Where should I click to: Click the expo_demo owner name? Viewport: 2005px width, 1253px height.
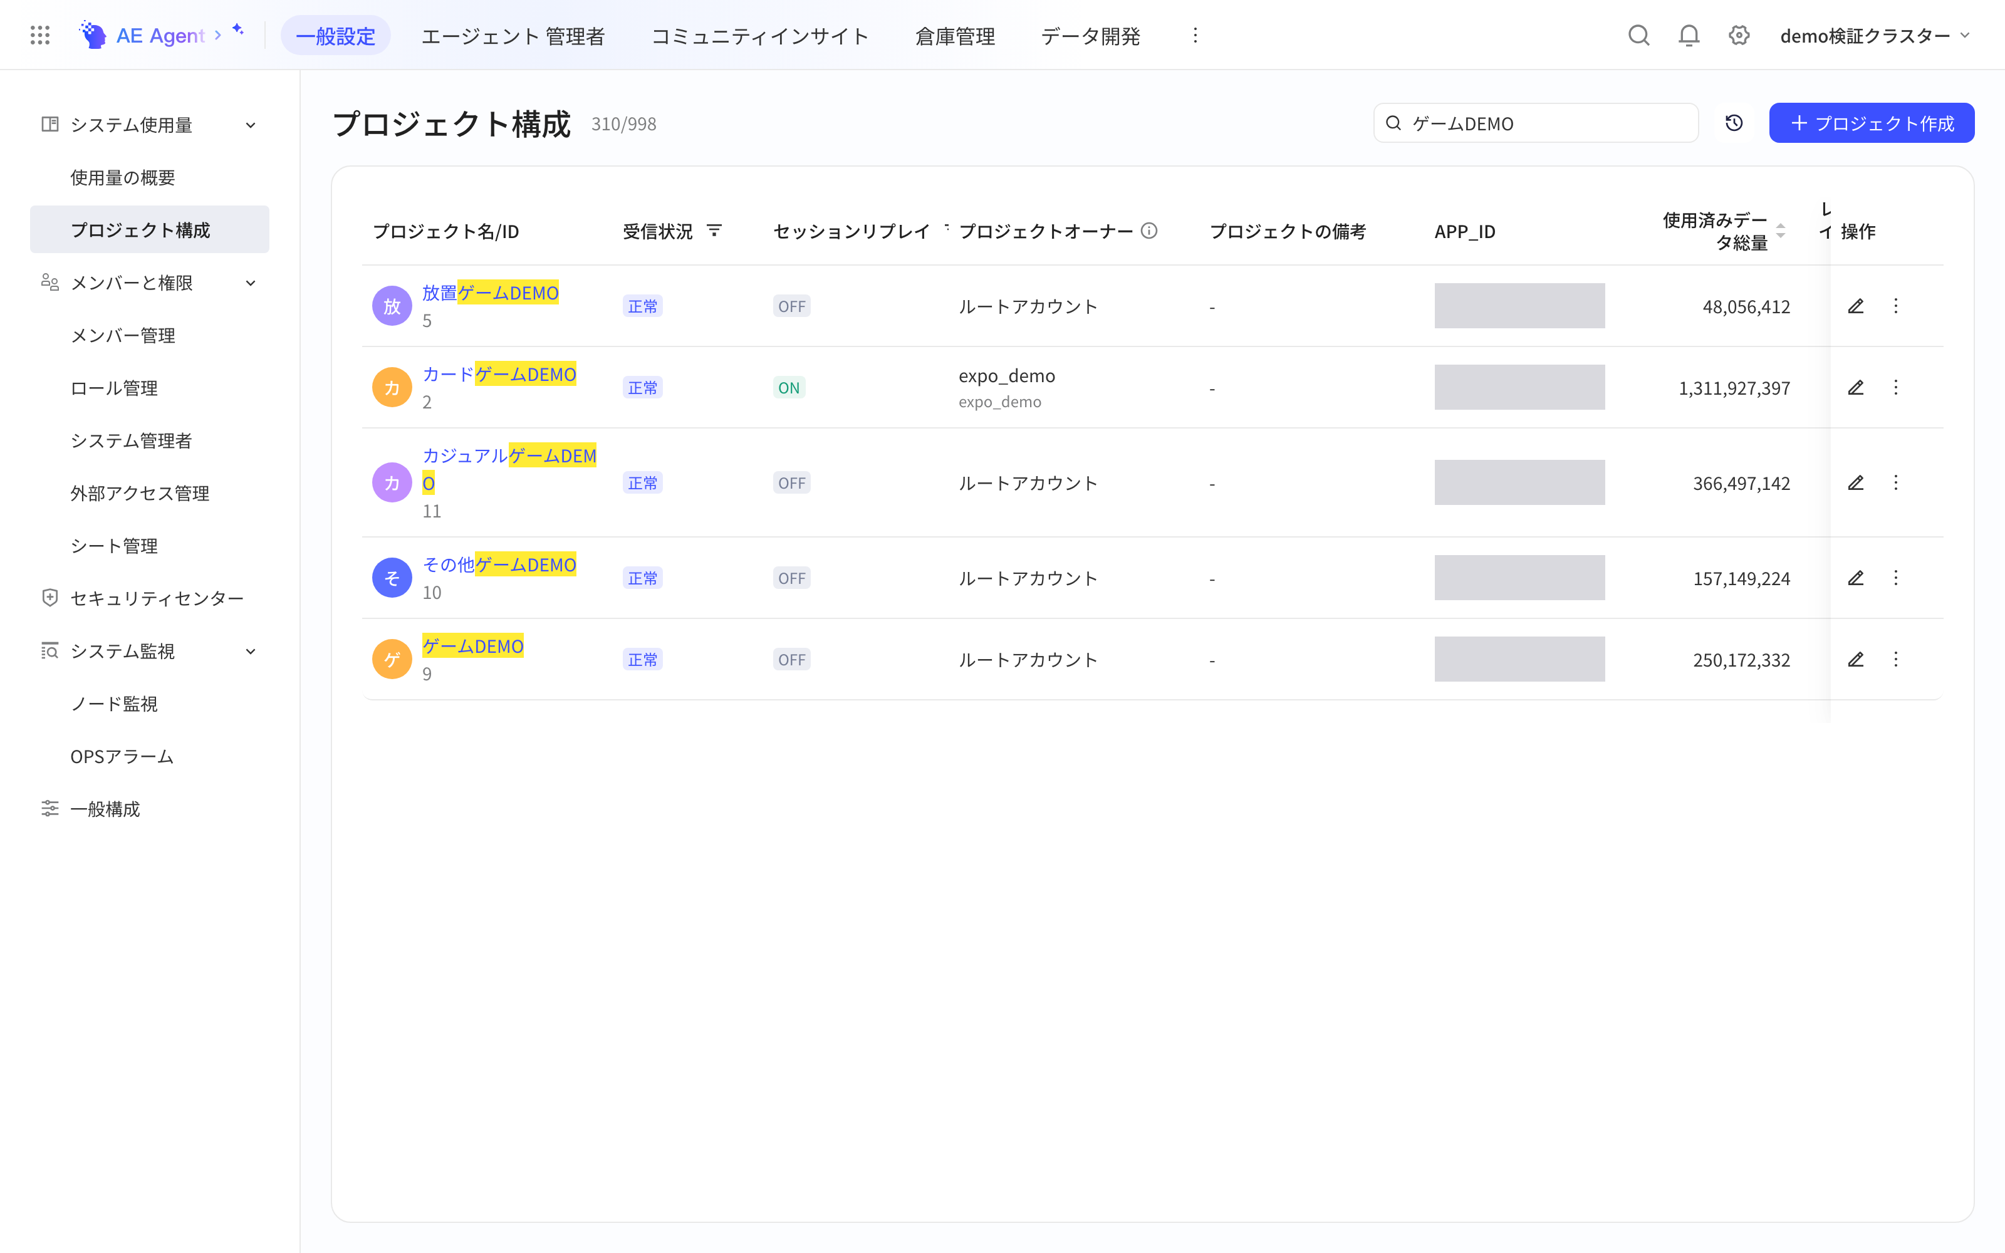pyautogui.click(x=1007, y=375)
